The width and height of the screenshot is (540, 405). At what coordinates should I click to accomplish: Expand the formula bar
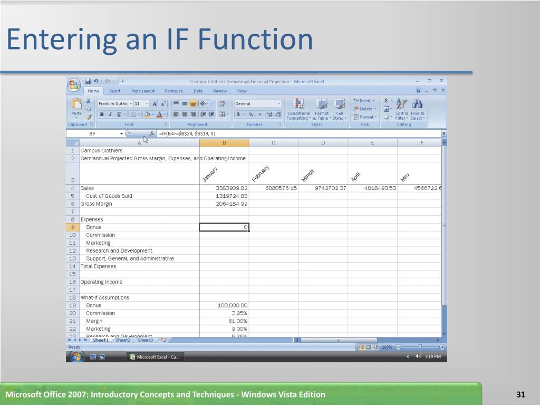[444, 133]
